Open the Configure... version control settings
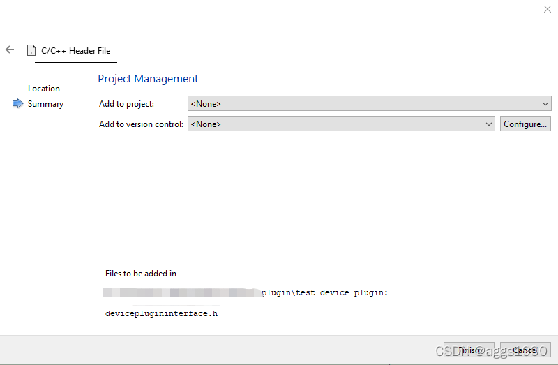558x365 pixels. click(525, 124)
